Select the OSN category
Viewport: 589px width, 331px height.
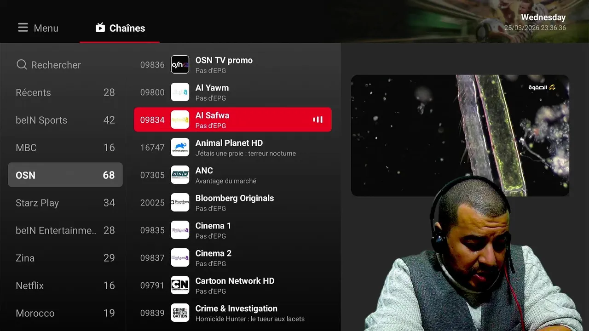coord(65,175)
